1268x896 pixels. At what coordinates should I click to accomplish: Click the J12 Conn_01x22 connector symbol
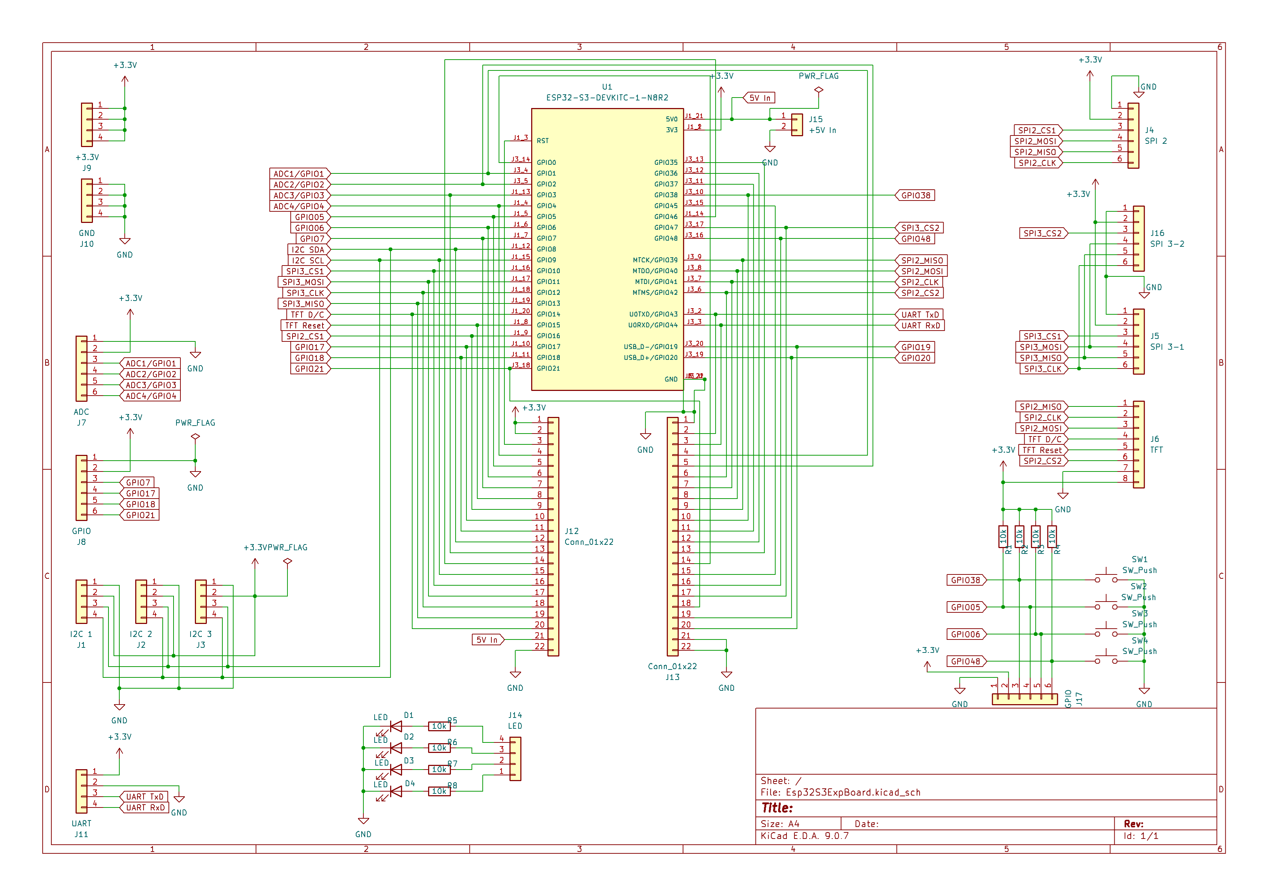pyautogui.click(x=553, y=536)
